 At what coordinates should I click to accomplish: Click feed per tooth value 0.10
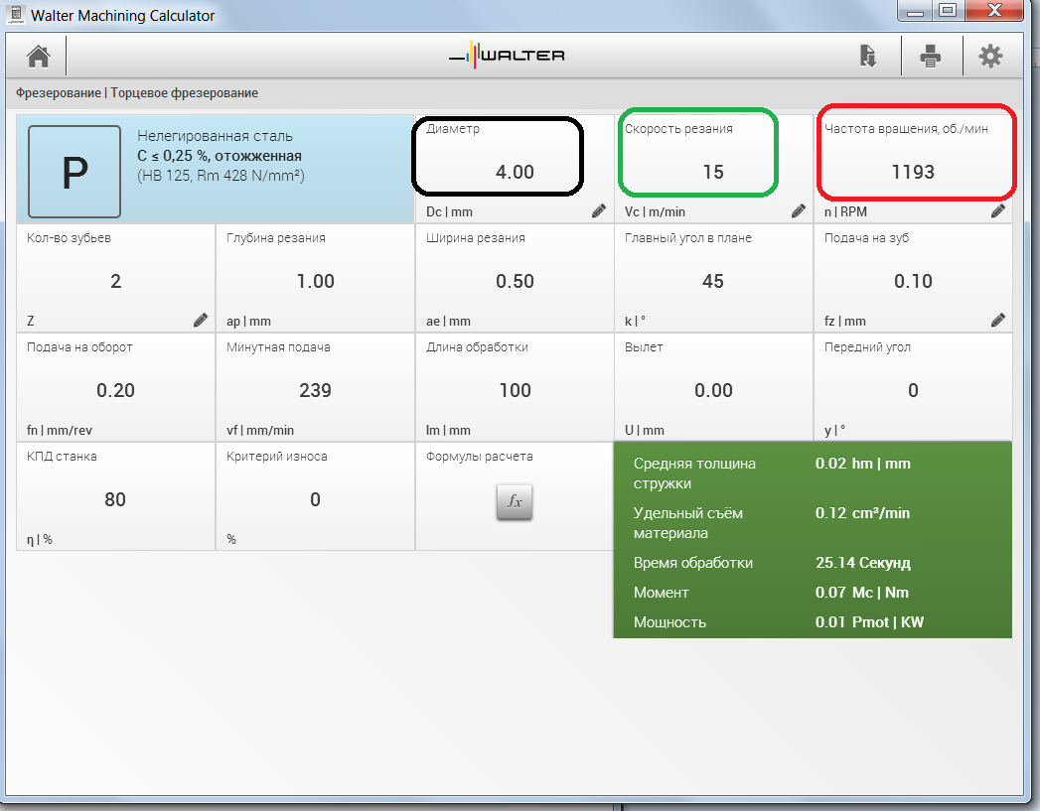coord(913,282)
